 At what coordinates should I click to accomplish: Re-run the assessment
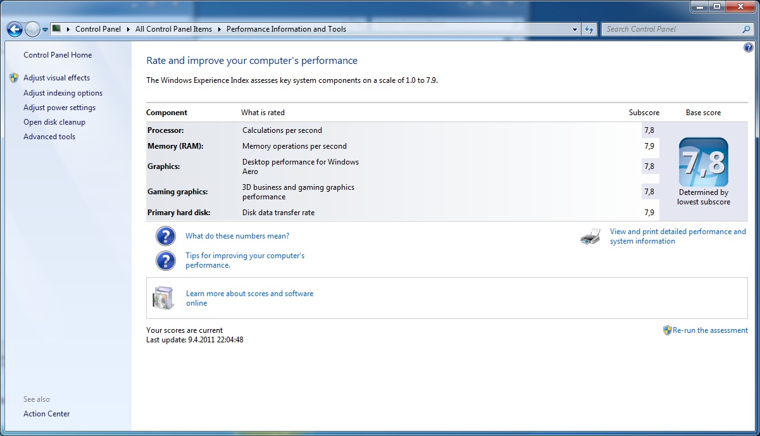click(710, 330)
